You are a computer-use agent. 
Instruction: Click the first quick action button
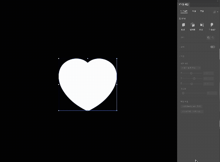[191, 106]
